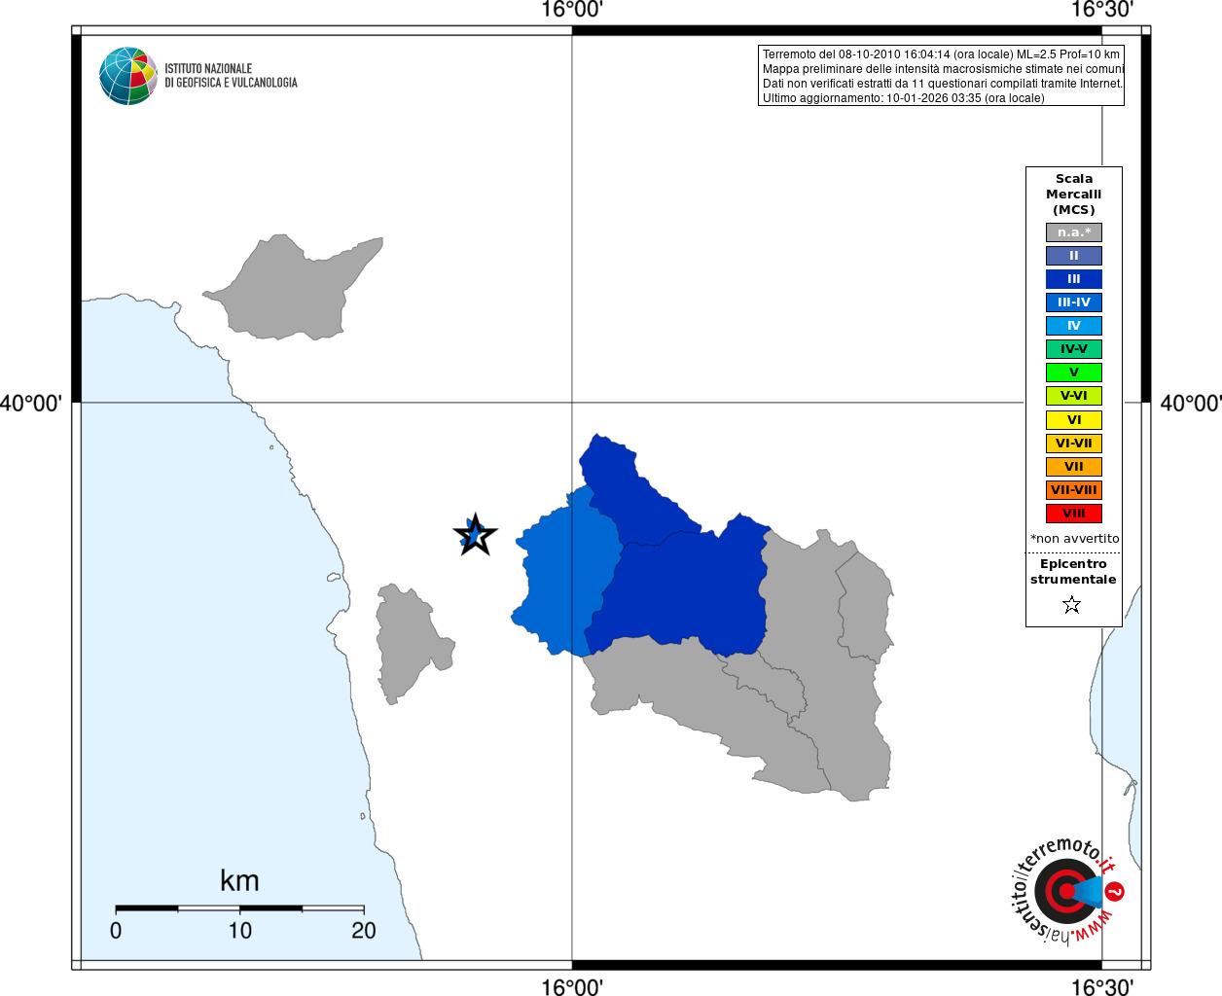This screenshot has height=996, width=1222.
Task: Click the bottom 16°00' longitude label
Action: coord(572,986)
